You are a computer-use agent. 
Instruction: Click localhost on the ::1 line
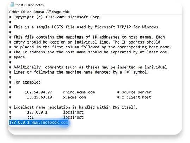click(x=73, y=117)
